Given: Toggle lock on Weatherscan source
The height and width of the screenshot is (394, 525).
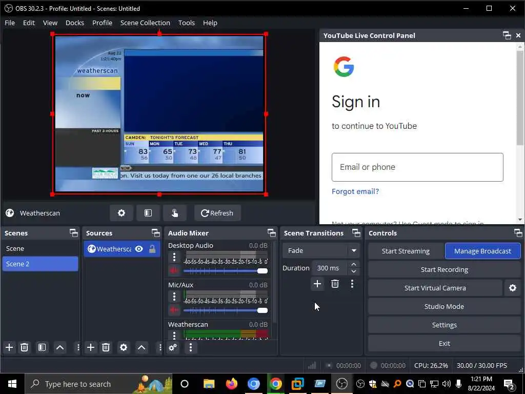Looking at the screenshot, I should [152, 249].
